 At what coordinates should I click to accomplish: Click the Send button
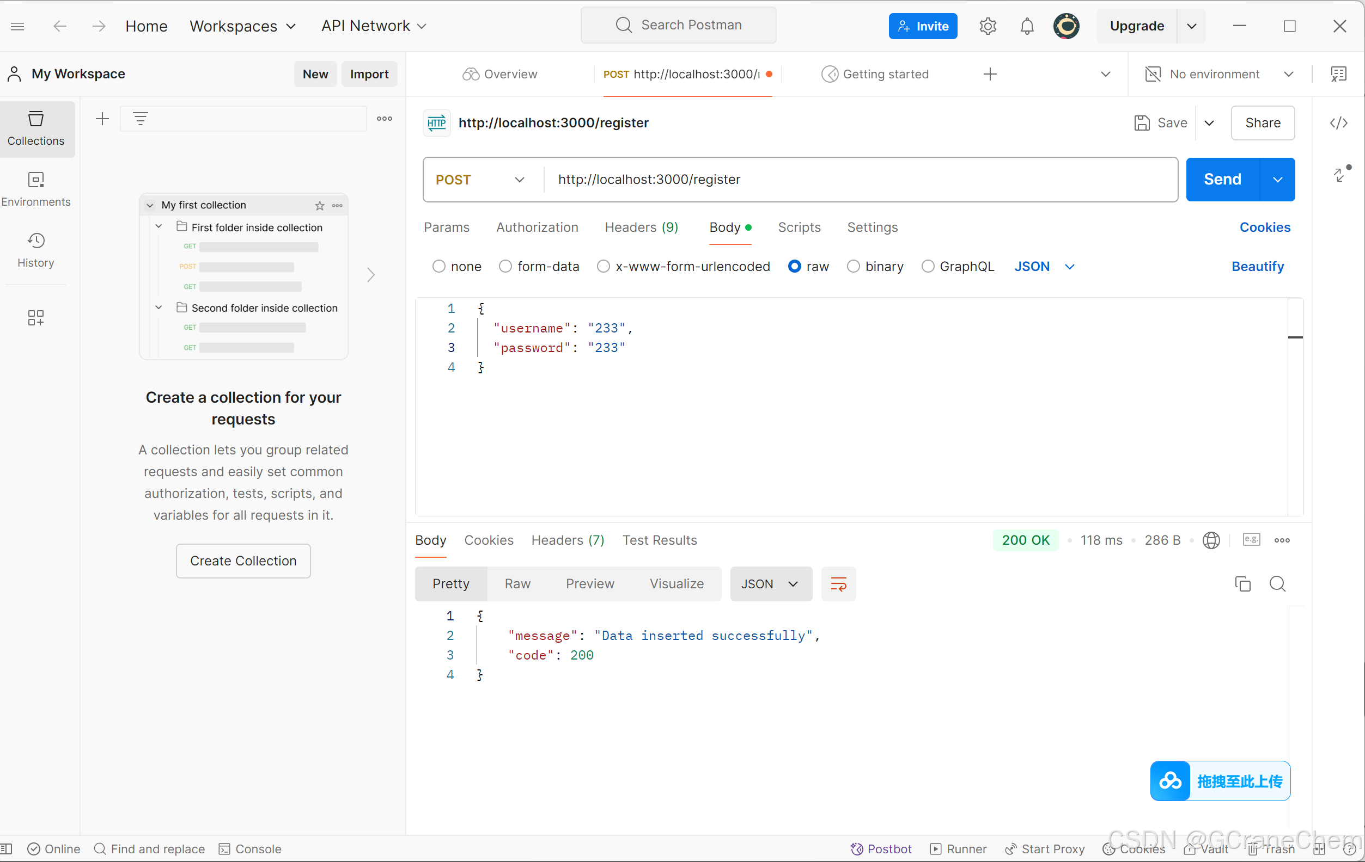(1222, 180)
